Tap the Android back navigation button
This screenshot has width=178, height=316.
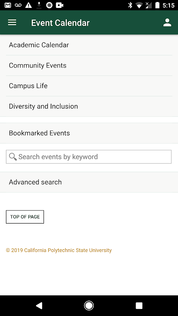(x=39, y=306)
